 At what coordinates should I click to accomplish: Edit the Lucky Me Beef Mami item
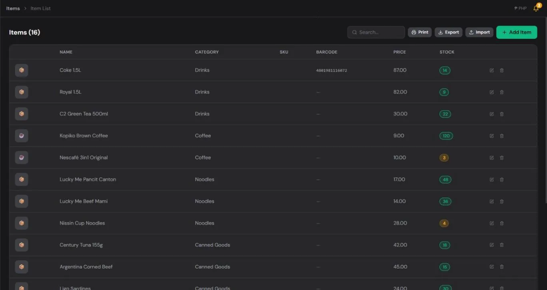[491, 202]
